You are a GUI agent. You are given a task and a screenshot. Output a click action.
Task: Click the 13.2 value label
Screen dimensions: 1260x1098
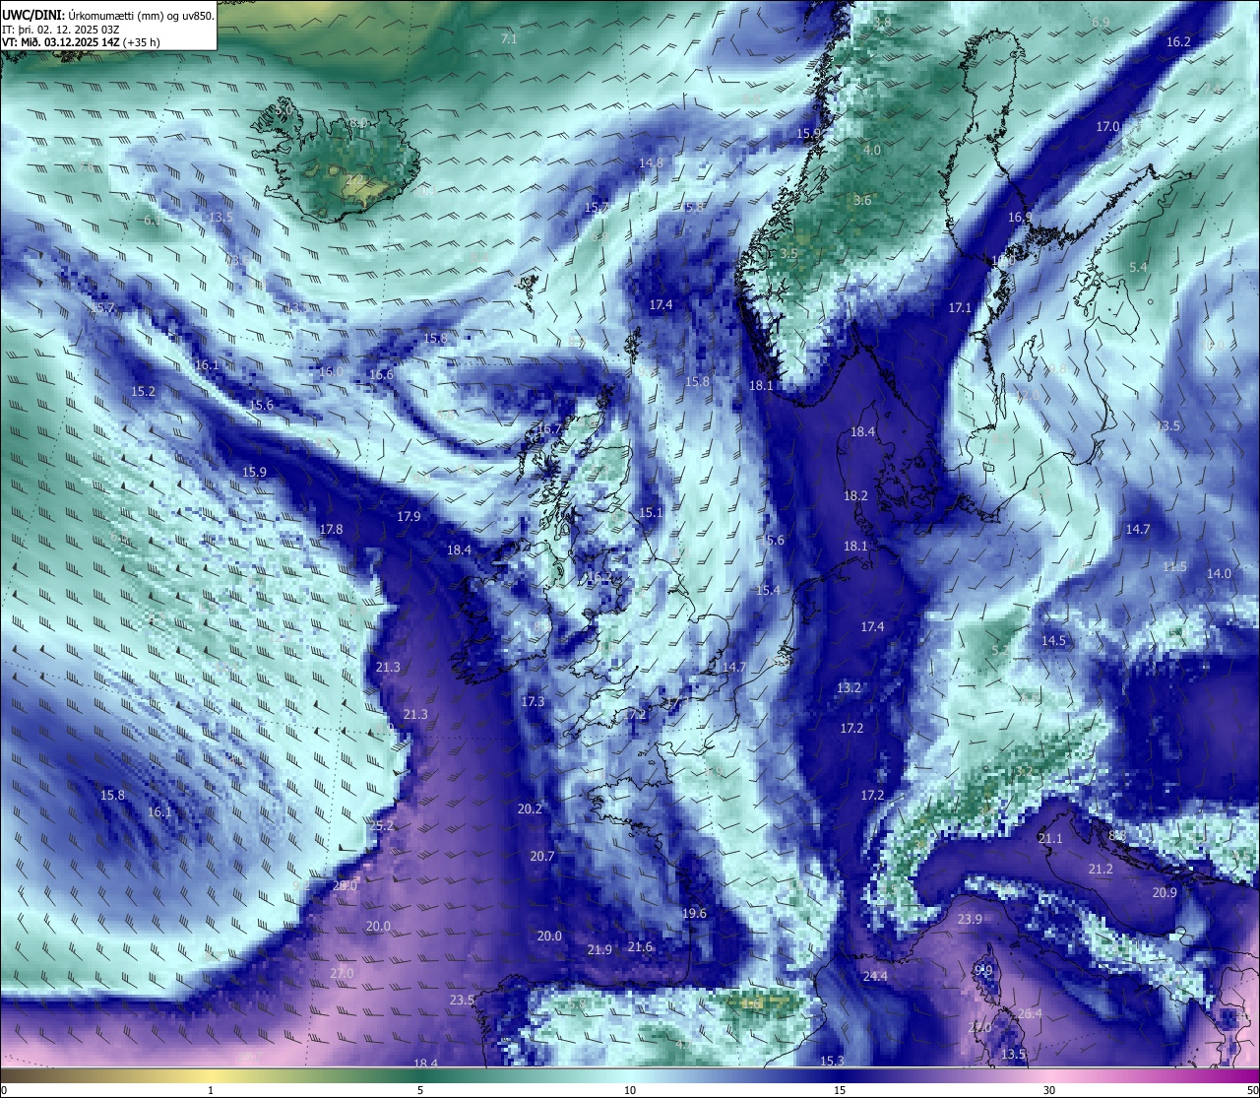tap(849, 688)
